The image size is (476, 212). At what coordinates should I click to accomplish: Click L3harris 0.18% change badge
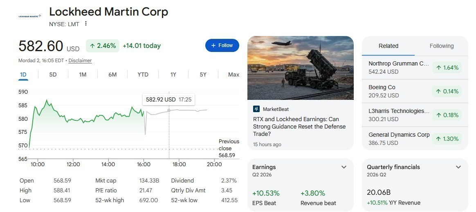point(447,115)
